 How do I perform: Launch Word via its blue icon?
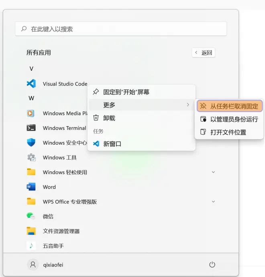[x=31, y=187]
